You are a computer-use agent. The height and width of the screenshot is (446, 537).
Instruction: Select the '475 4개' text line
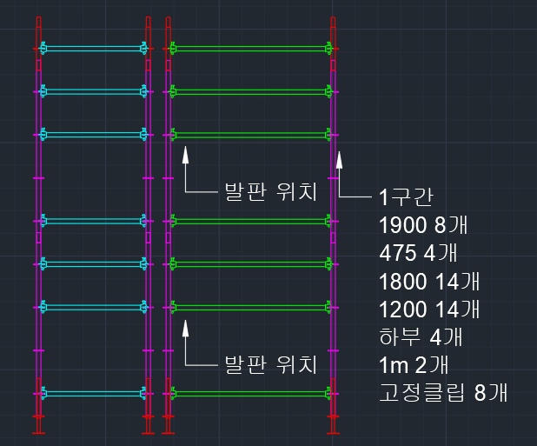pos(418,253)
